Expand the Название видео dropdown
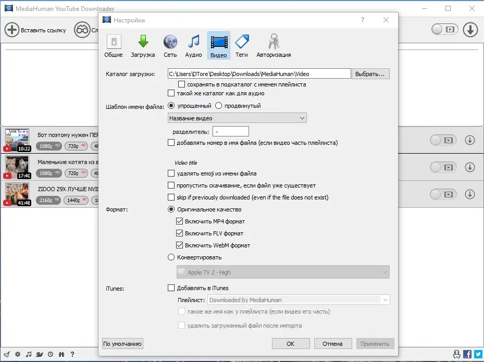 click(237, 118)
